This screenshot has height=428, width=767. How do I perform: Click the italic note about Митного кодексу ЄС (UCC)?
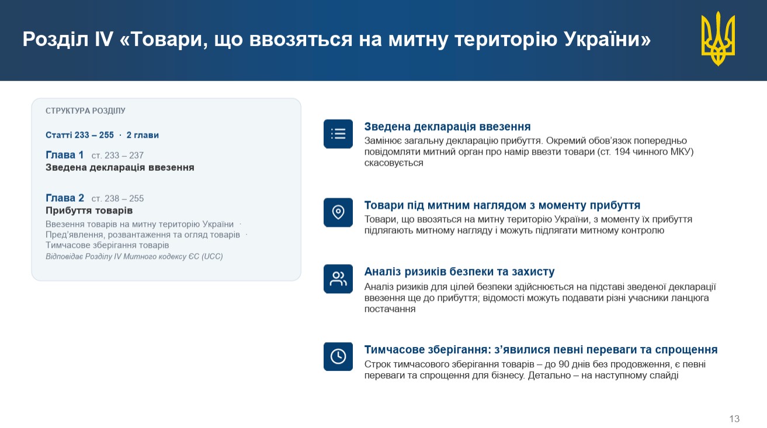click(x=134, y=257)
